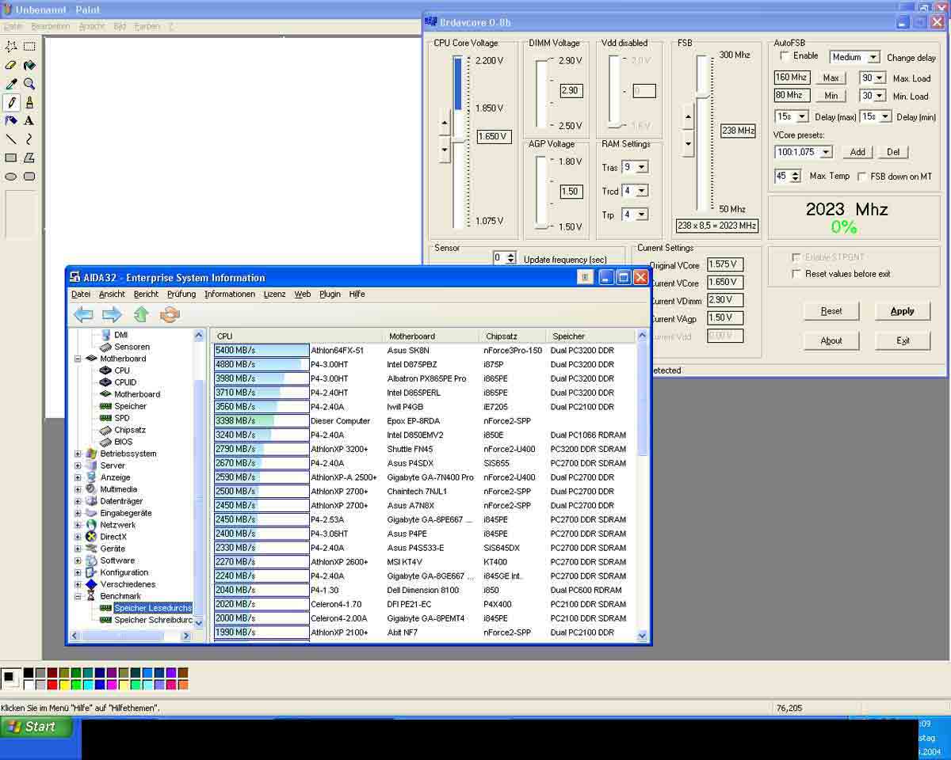The height and width of the screenshot is (760, 951).
Task: Enable the AutoFSB checkbox in 8rdavcore
Action: click(785, 56)
